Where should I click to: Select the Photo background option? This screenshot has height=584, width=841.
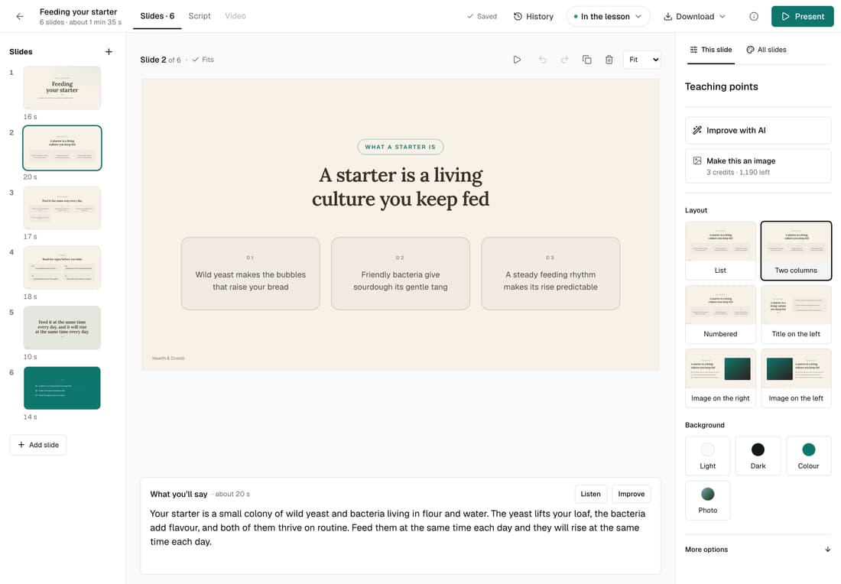[707, 501]
